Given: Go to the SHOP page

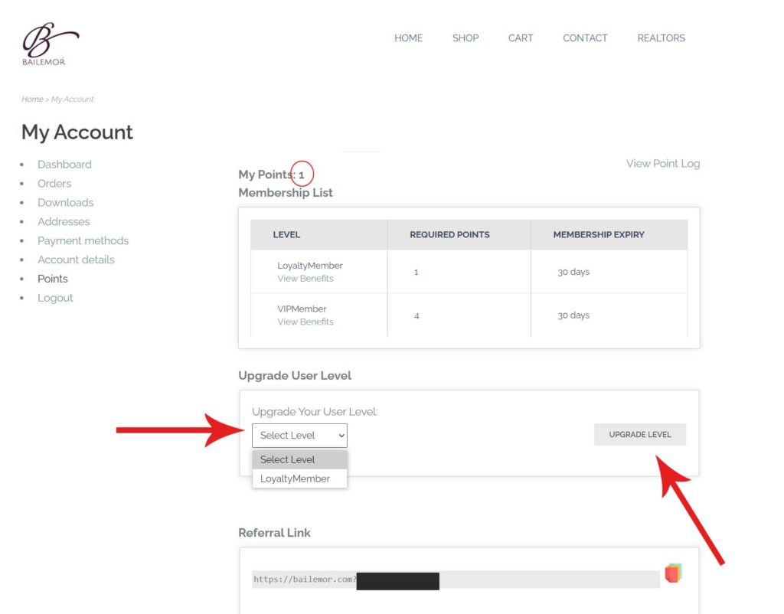Looking at the screenshot, I should [x=465, y=38].
